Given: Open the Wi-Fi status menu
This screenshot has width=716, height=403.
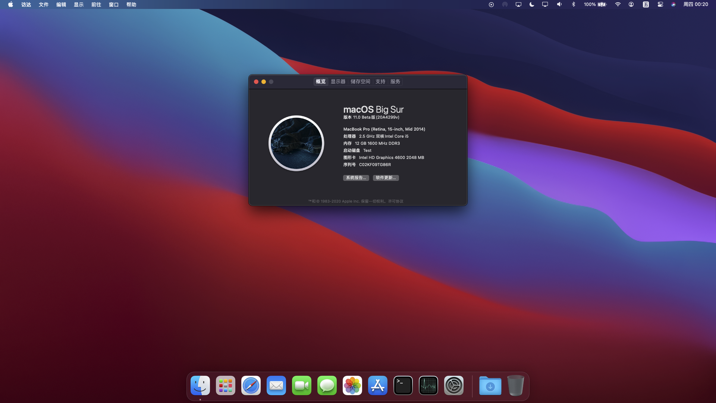Looking at the screenshot, I should (618, 4).
